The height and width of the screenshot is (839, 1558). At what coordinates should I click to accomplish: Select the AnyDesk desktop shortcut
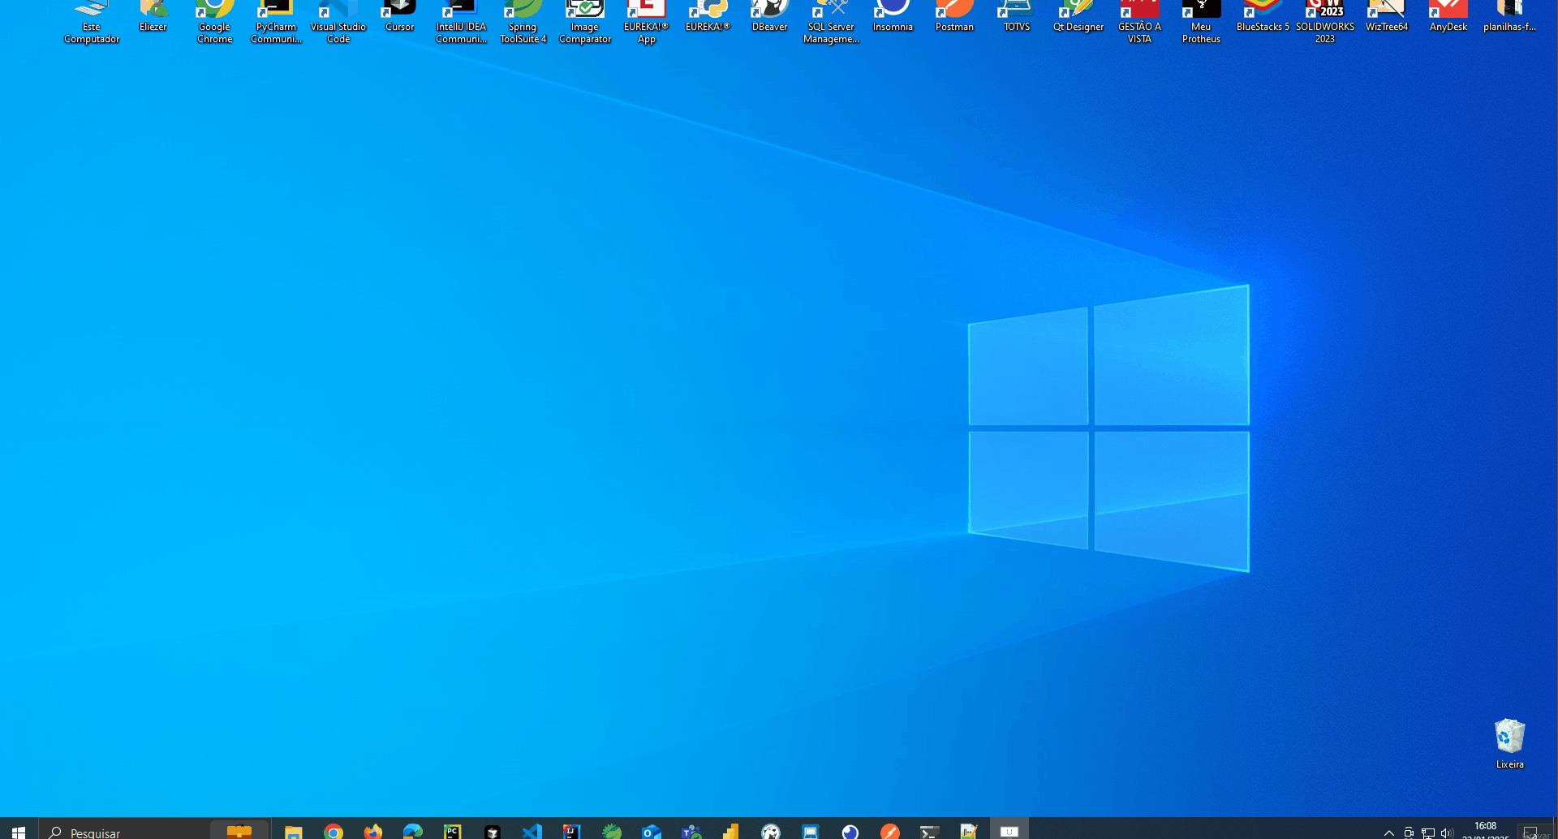(x=1448, y=17)
